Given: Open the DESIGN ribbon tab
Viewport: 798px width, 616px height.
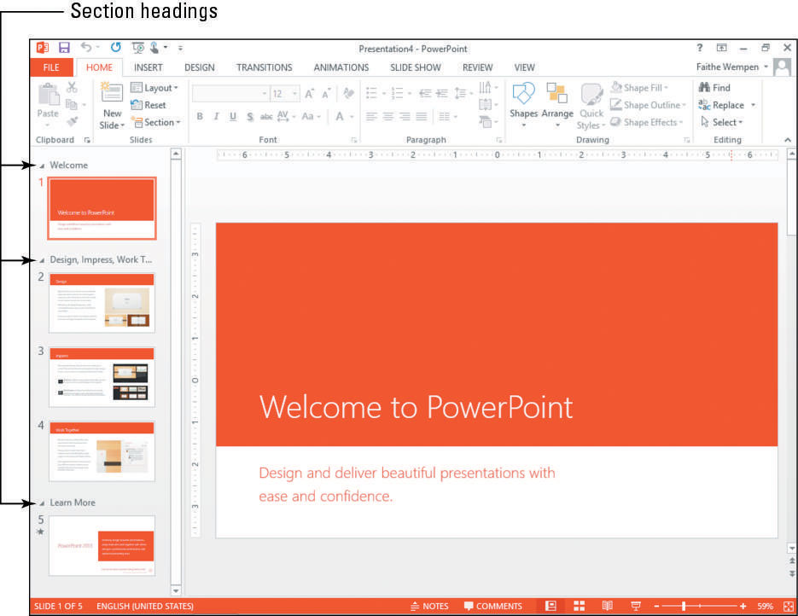Looking at the screenshot, I should (200, 67).
